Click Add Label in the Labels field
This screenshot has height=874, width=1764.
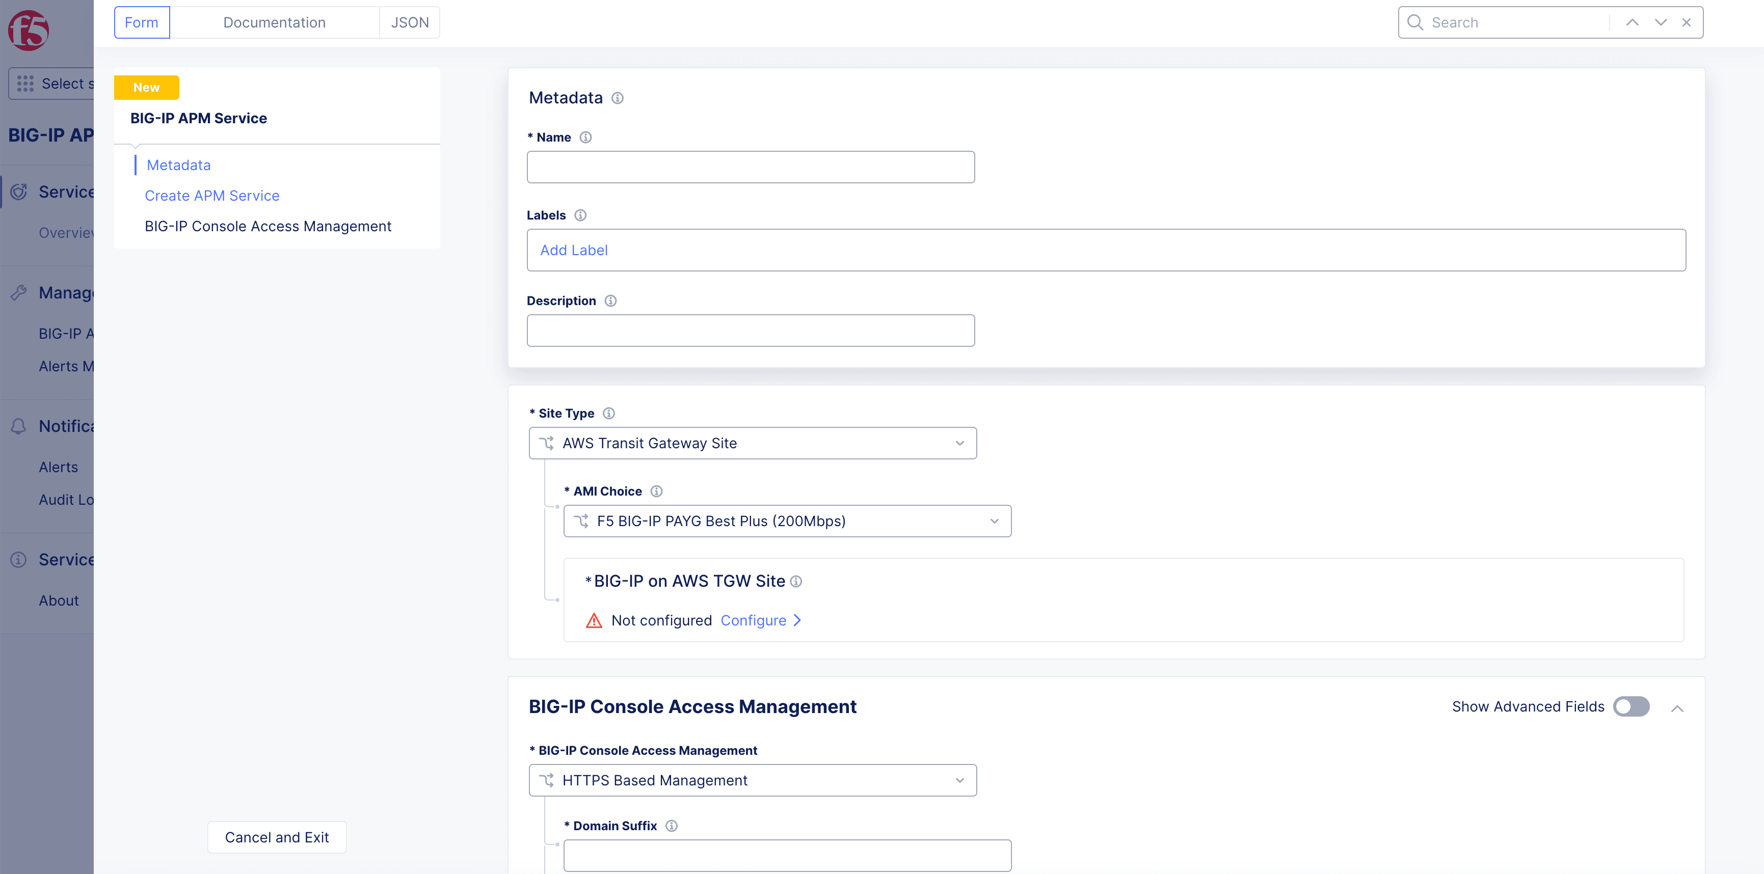coord(574,250)
